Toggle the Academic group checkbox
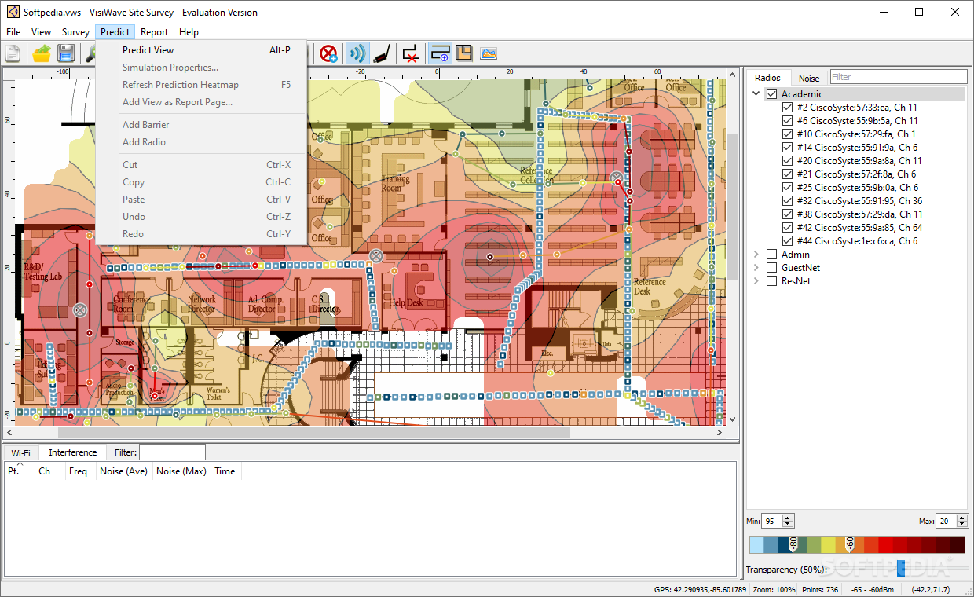 click(x=771, y=94)
